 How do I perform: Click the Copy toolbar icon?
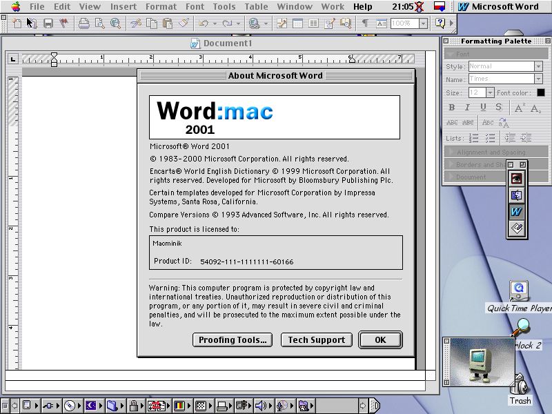pos(152,23)
